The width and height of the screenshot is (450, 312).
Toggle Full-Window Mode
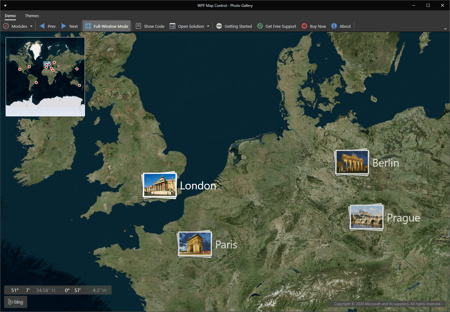click(107, 26)
